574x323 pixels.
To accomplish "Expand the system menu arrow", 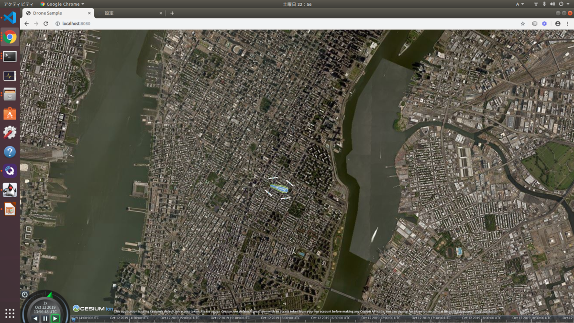I will point(568,4).
